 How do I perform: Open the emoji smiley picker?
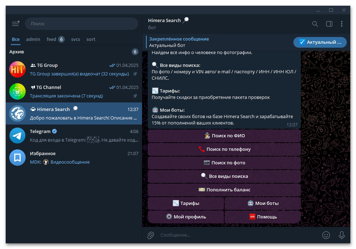pos(326,235)
